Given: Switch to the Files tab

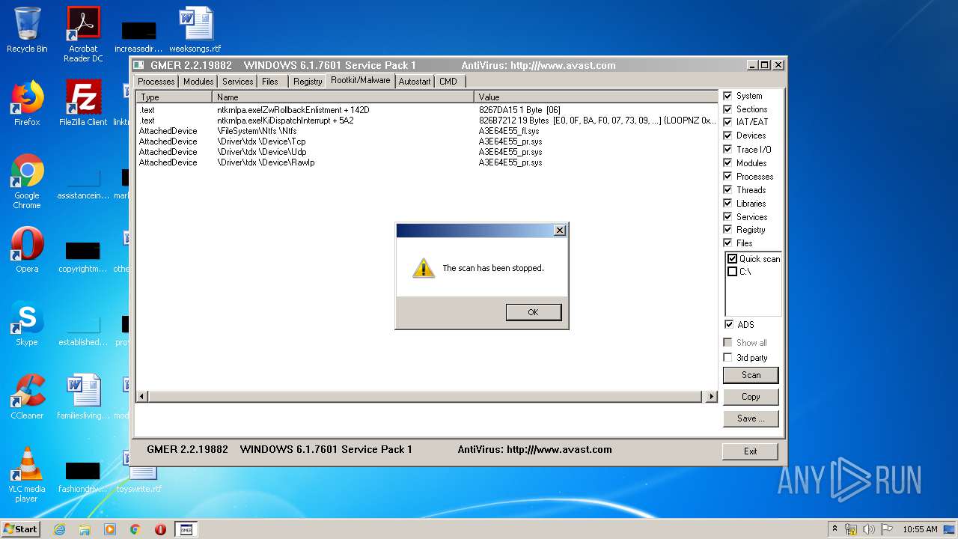Looking at the screenshot, I should 270,82.
